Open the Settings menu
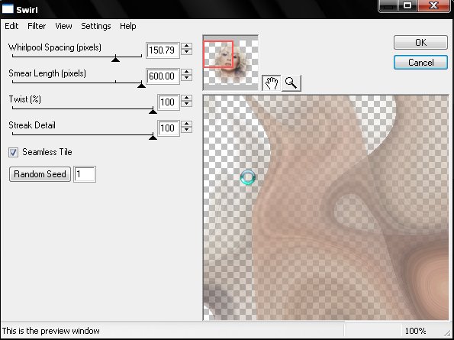Screen dimensions: 454x340 [x=96, y=26]
